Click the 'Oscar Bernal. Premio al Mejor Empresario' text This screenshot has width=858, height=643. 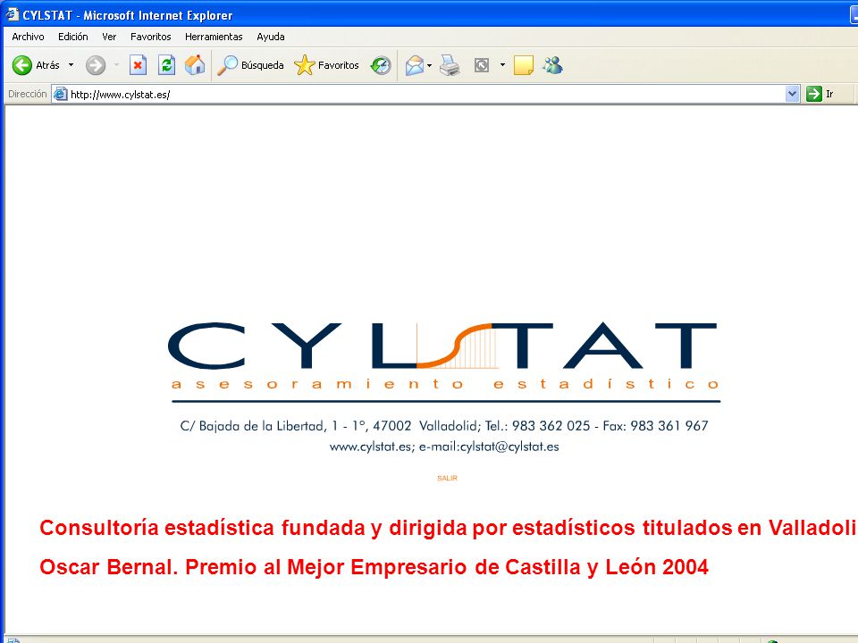pos(374,567)
